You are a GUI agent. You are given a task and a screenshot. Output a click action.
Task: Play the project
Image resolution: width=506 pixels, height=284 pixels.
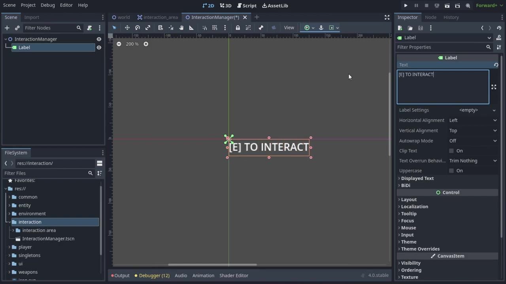(406, 6)
